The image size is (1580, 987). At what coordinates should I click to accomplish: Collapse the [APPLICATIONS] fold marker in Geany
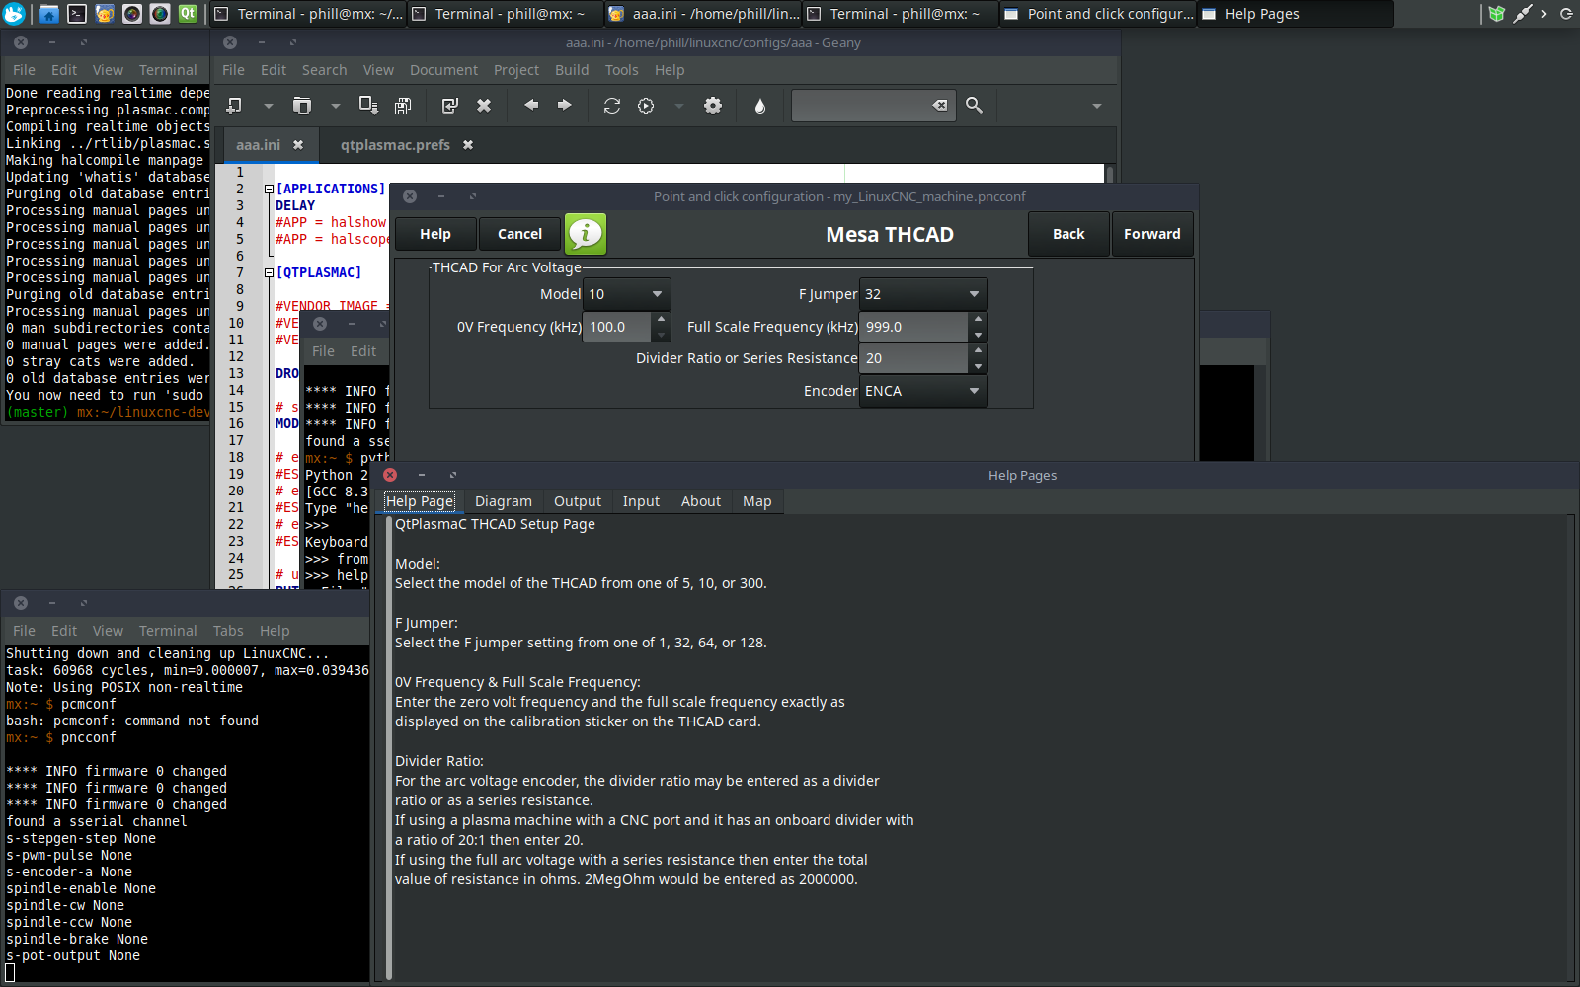tap(269, 189)
